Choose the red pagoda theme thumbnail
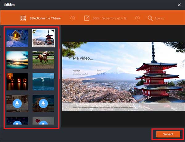This screenshot has width=185, height=142. pos(43,38)
